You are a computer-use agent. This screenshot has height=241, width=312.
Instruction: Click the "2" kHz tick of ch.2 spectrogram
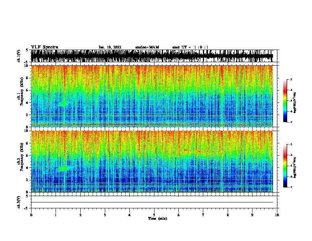[27, 180]
